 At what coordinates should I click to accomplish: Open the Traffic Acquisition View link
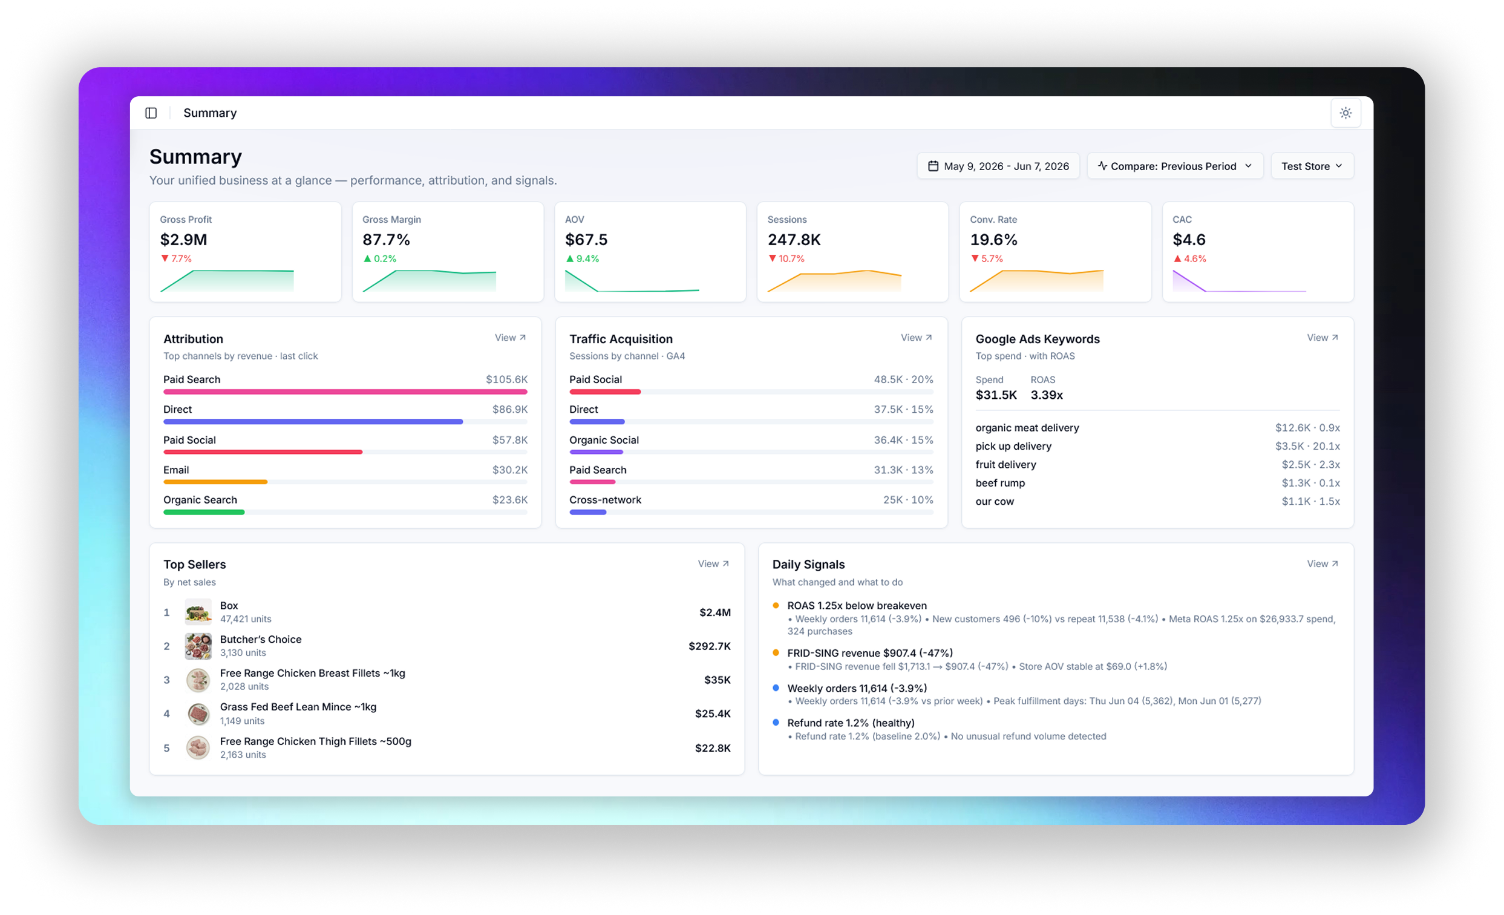click(x=915, y=338)
